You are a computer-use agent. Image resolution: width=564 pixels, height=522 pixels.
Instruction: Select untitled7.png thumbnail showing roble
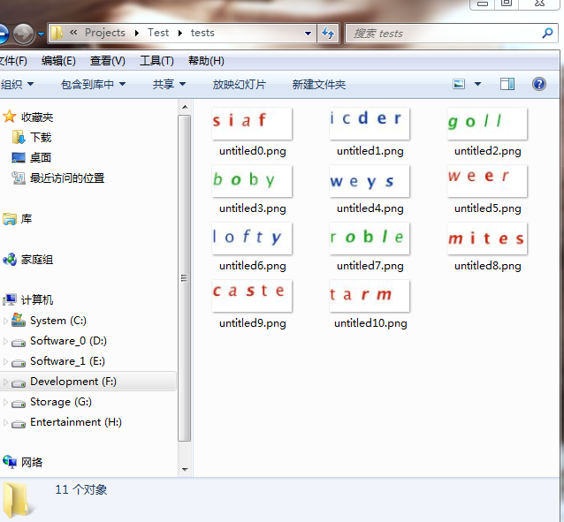(x=370, y=238)
